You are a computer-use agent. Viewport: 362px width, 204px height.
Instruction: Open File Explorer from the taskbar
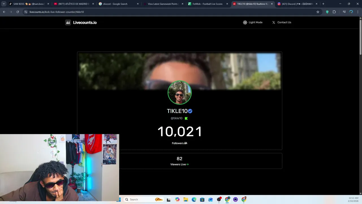pos(186,200)
